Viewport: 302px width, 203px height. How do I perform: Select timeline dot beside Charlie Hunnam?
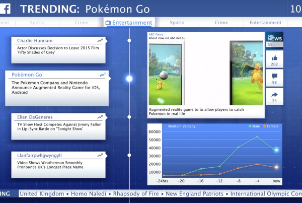pos(129,40)
